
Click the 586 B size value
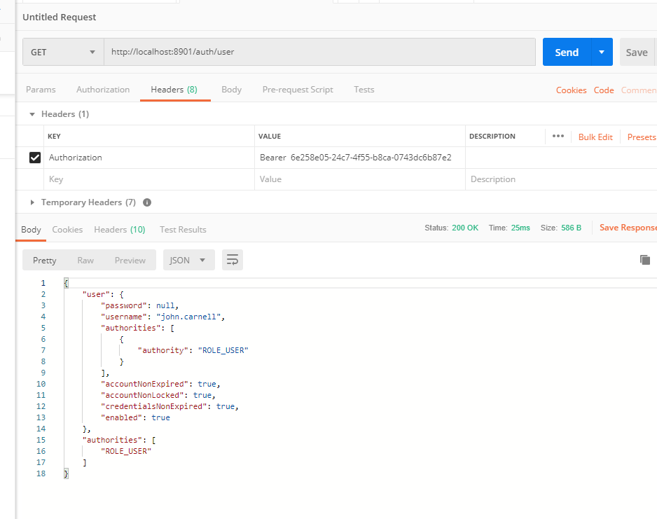(571, 228)
